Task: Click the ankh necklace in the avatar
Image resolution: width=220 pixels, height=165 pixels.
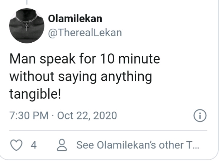Action: 26,27
